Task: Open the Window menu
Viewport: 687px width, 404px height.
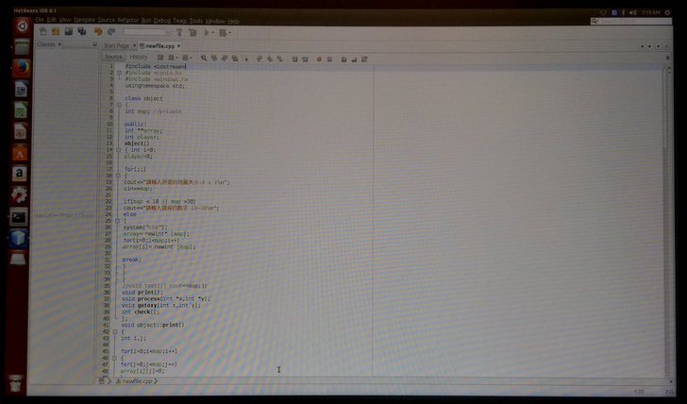Action: (215, 21)
